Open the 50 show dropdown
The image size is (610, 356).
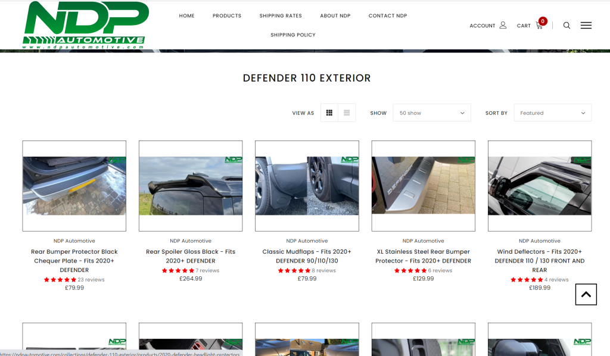432,113
